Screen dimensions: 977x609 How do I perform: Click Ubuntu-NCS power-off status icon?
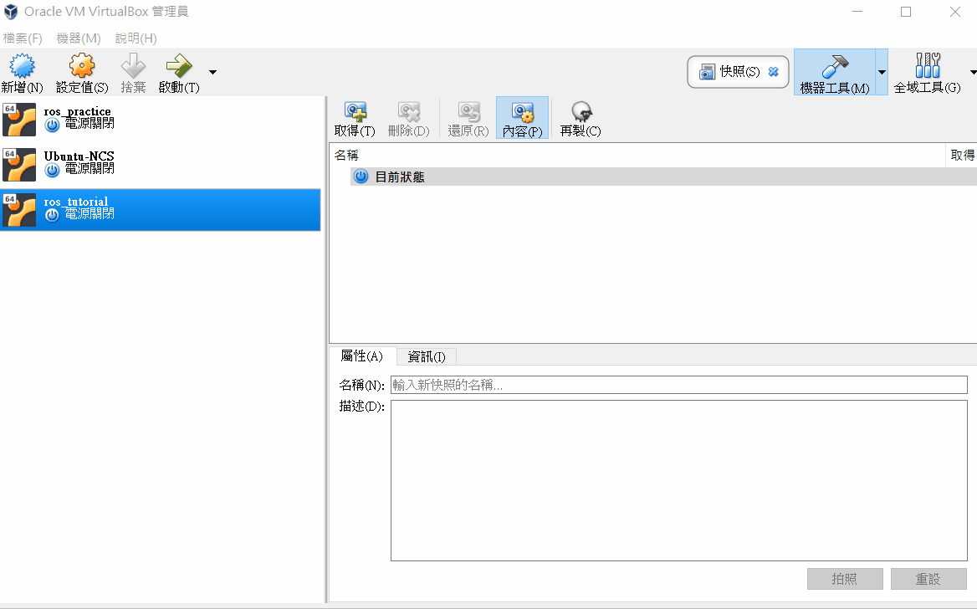click(x=53, y=170)
